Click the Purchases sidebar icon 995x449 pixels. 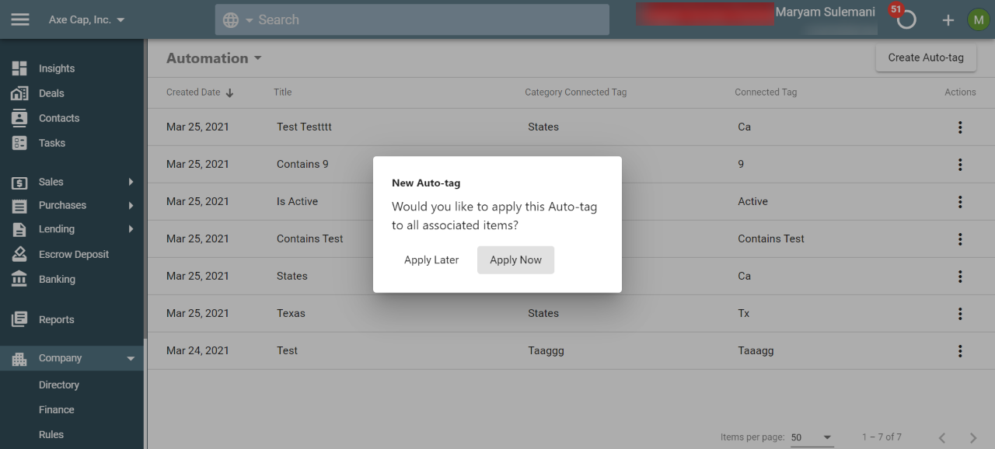19,205
